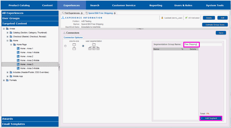Click the Segmentation Group Name input field
This screenshot has width=231, height=128.
click(203, 44)
